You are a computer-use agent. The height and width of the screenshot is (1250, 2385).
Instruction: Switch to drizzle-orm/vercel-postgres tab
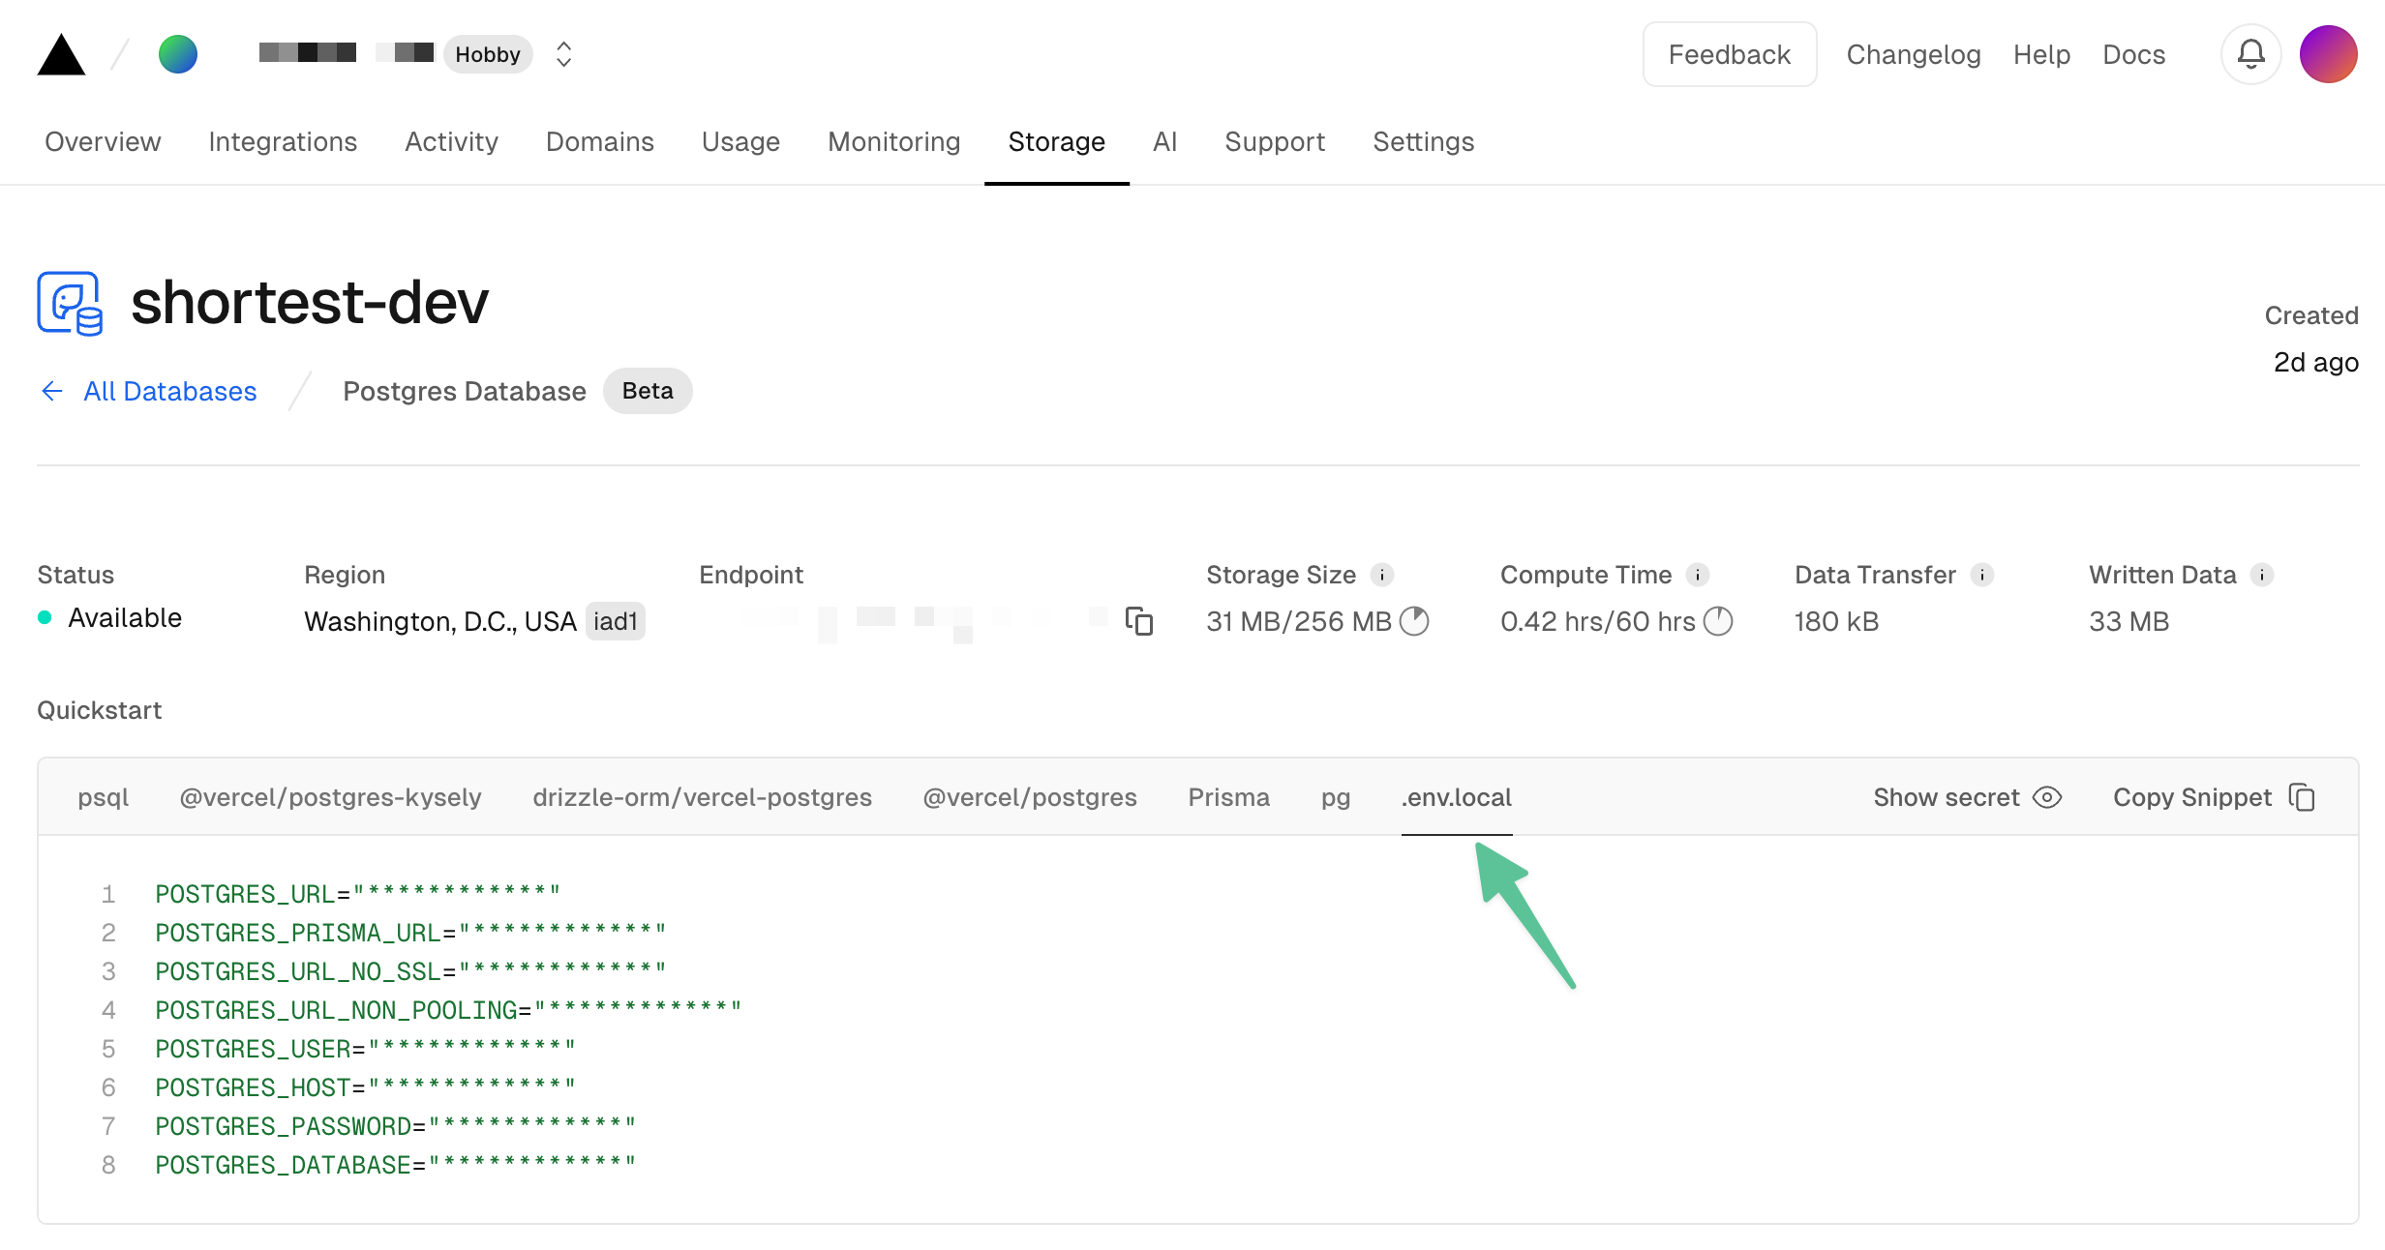[702, 796]
